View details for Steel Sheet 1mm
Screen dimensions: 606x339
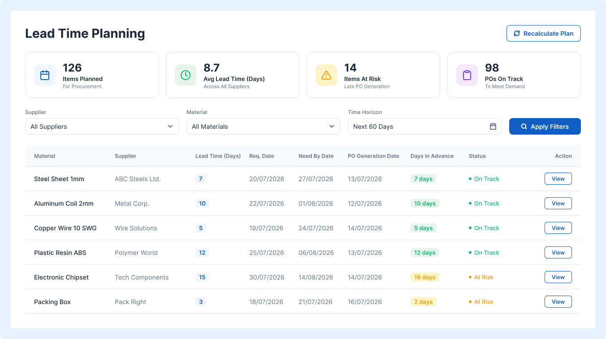pyautogui.click(x=558, y=179)
